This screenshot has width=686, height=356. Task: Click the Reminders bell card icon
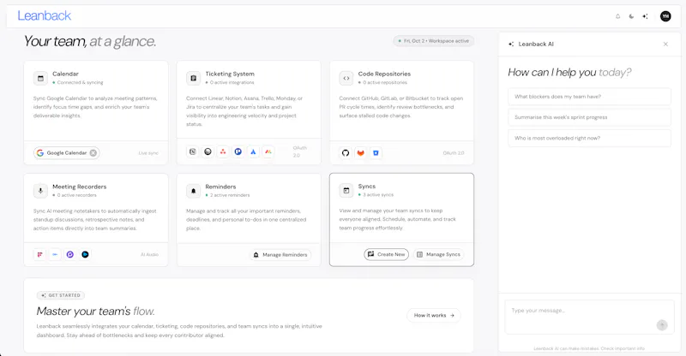[194, 191]
